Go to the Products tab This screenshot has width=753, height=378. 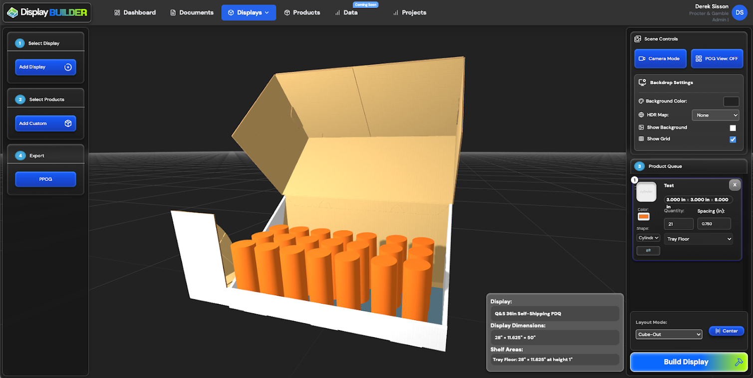coord(302,12)
